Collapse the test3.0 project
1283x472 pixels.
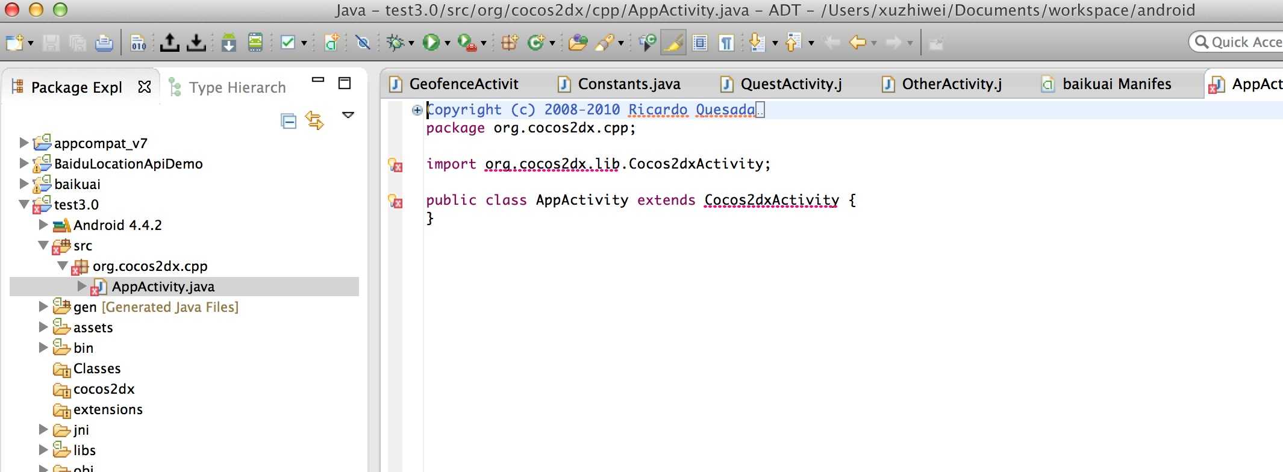[x=23, y=204]
